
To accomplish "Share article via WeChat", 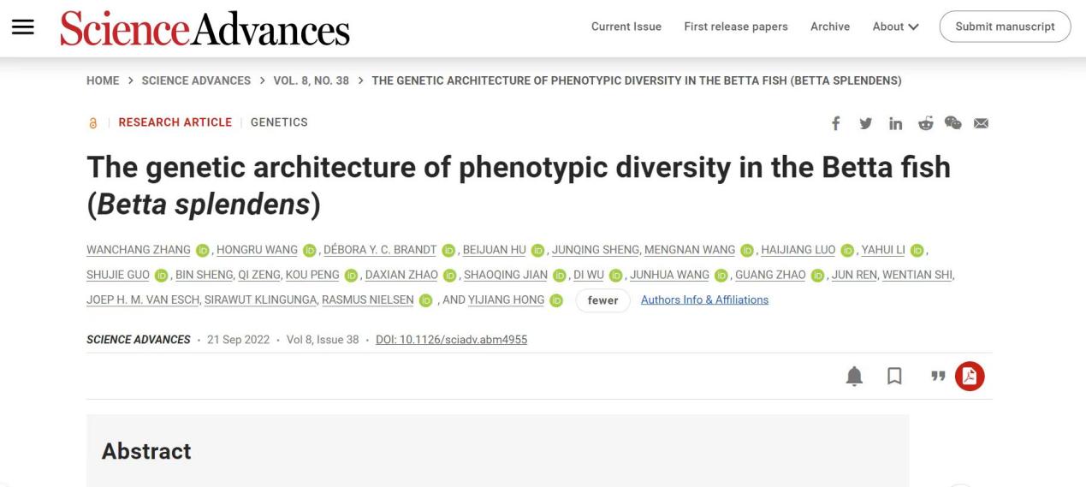I will point(952,123).
